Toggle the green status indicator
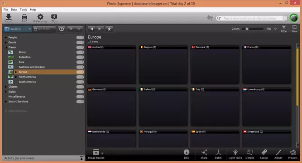Viewport: 302px width, 163px height. pos(294,18)
